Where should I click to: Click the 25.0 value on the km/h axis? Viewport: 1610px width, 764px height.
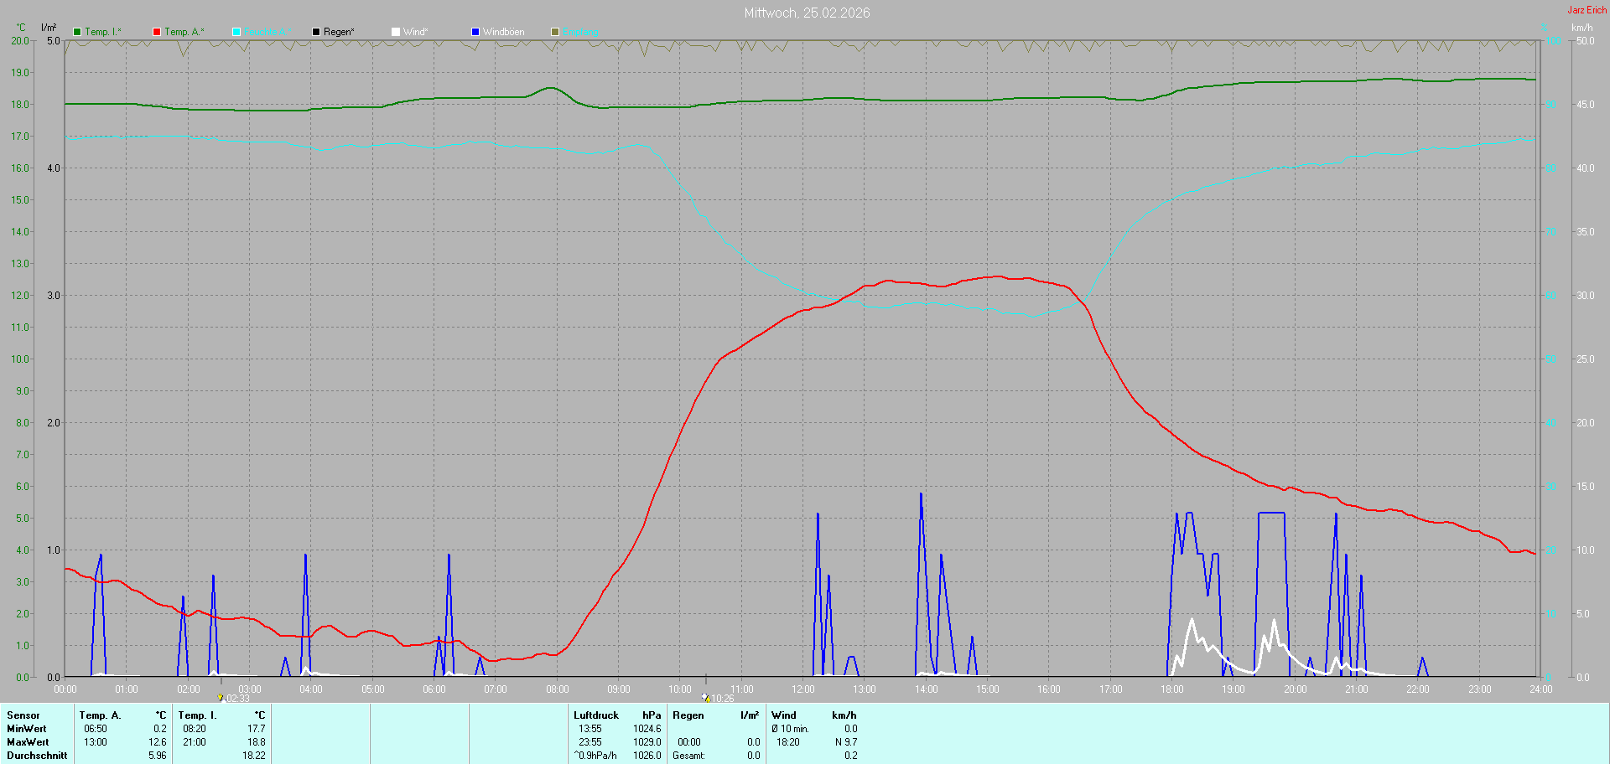pos(1586,359)
